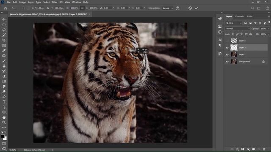This screenshot has width=271, height=152.
Task: Toggle Layer 2 visibility on
Action: [x=227, y=41]
